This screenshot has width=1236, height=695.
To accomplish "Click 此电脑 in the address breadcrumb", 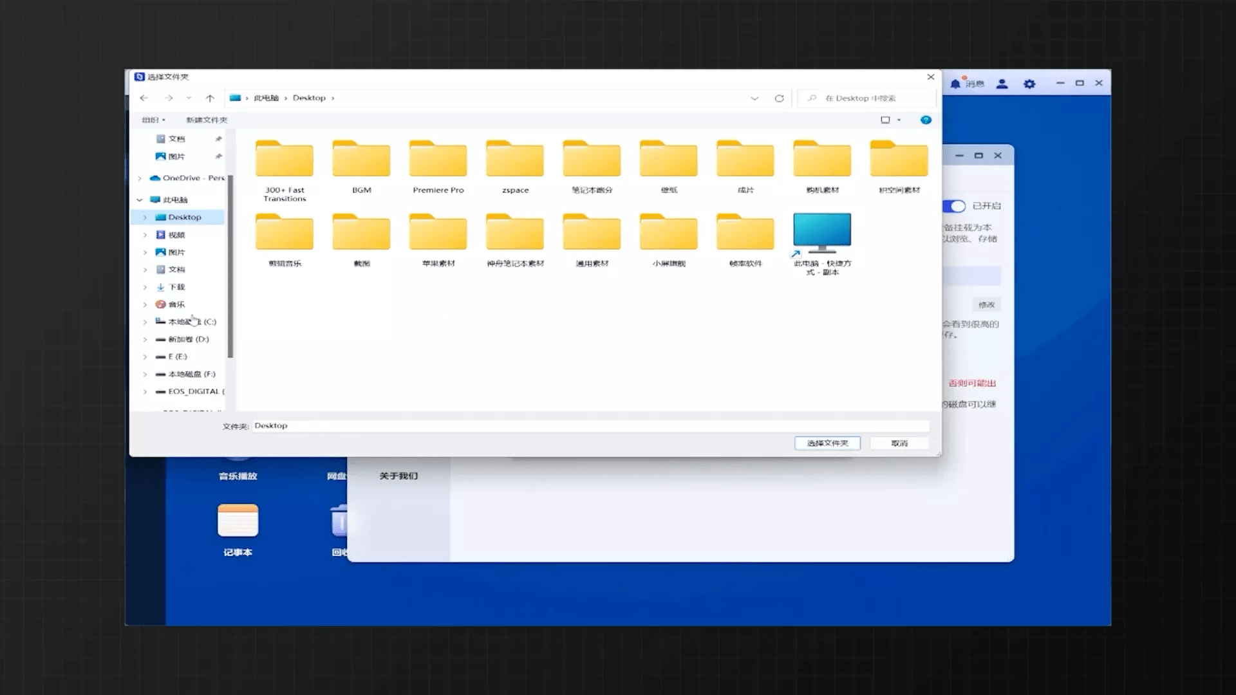I will coord(266,98).
